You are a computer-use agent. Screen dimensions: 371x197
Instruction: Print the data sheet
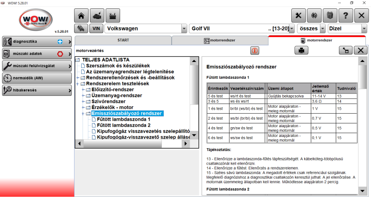click(x=301, y=50)
